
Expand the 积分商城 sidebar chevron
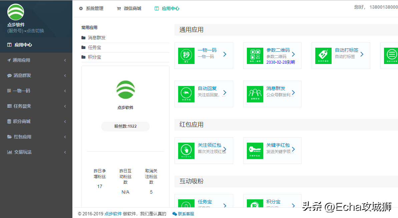point(65,121)
